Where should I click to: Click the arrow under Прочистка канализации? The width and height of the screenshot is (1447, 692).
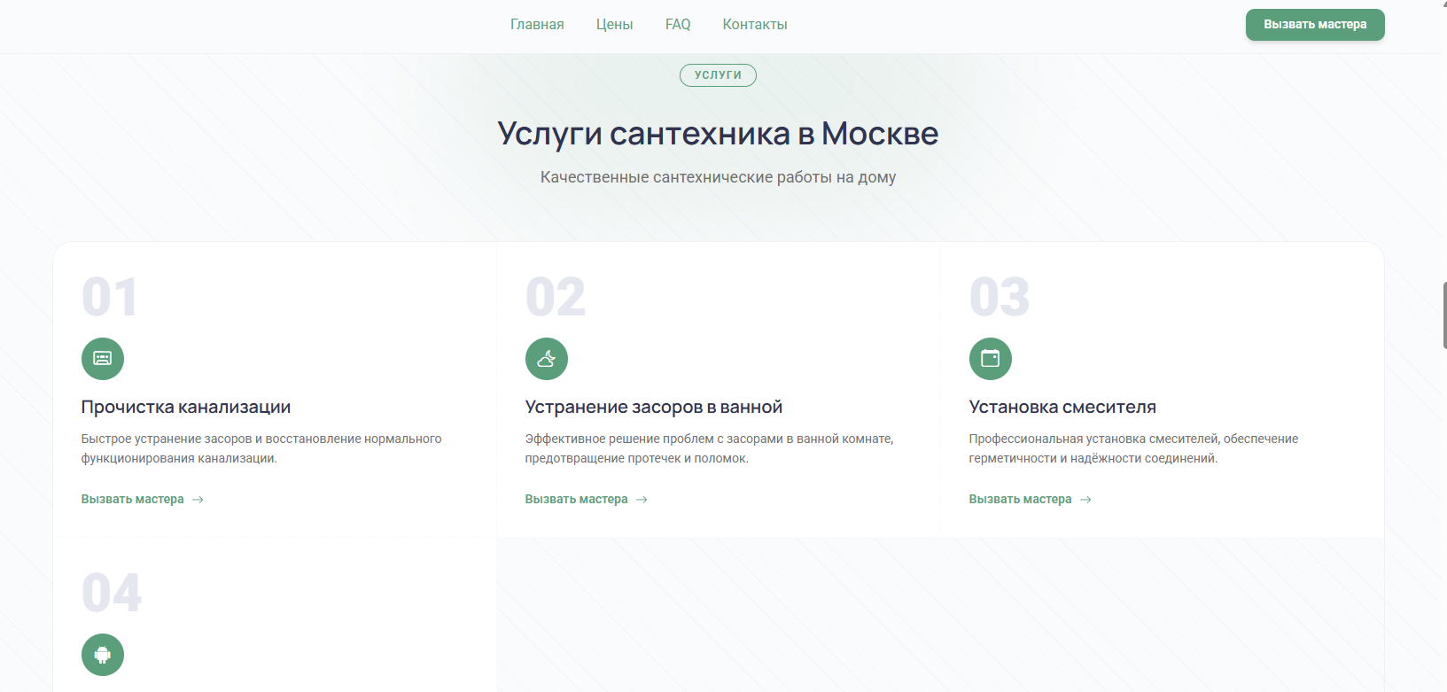198,500
